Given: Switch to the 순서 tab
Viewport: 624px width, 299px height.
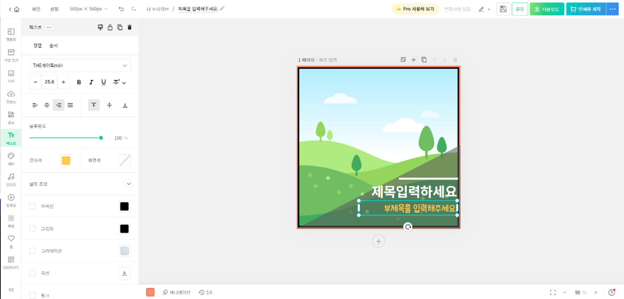Looking at the screenshot, I should coord(54,45).
